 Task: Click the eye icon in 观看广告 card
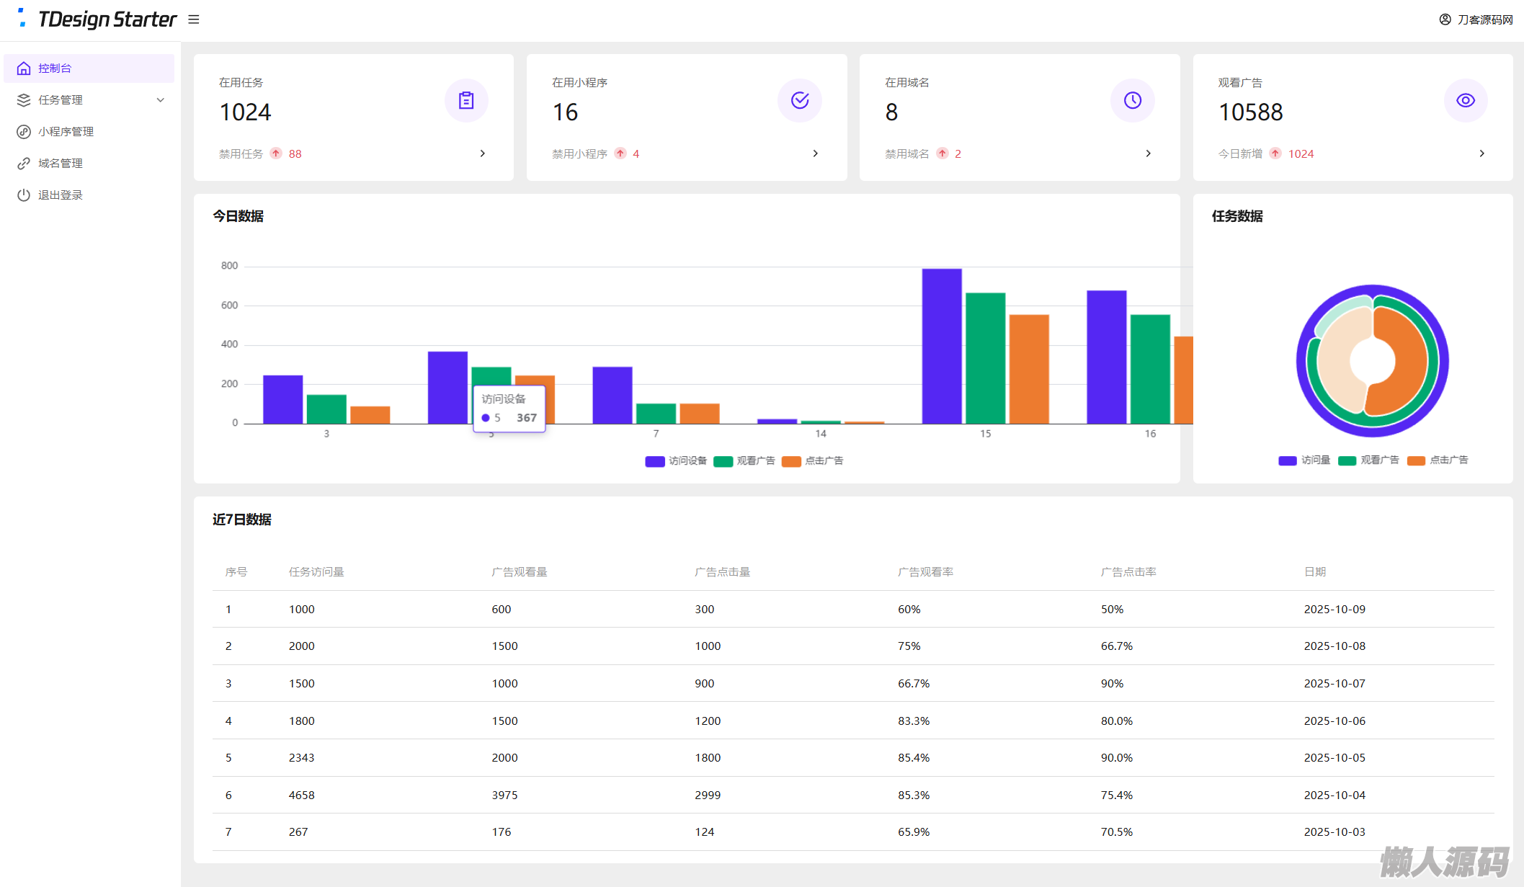pos(1465,100)
